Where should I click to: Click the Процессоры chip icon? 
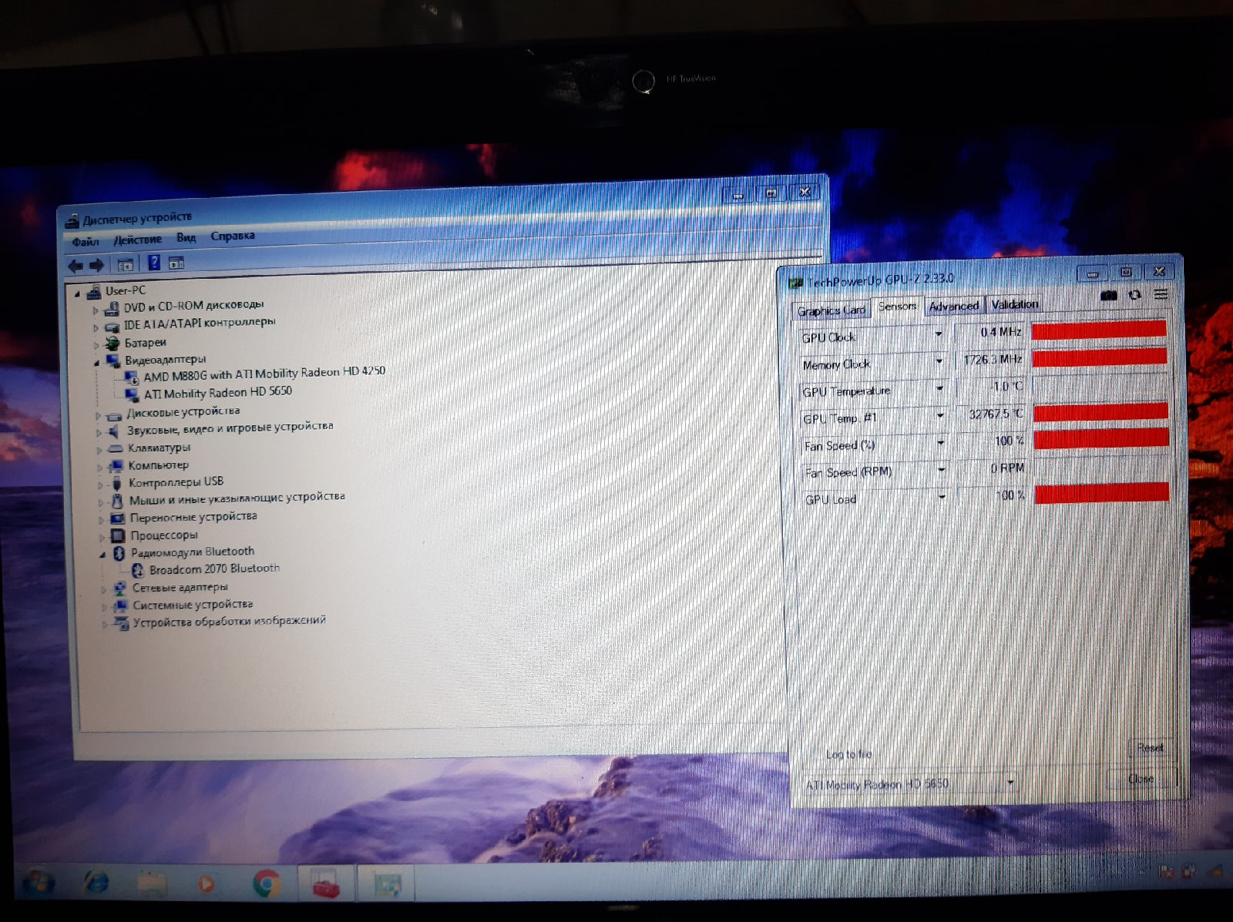[x=117, y=535]
